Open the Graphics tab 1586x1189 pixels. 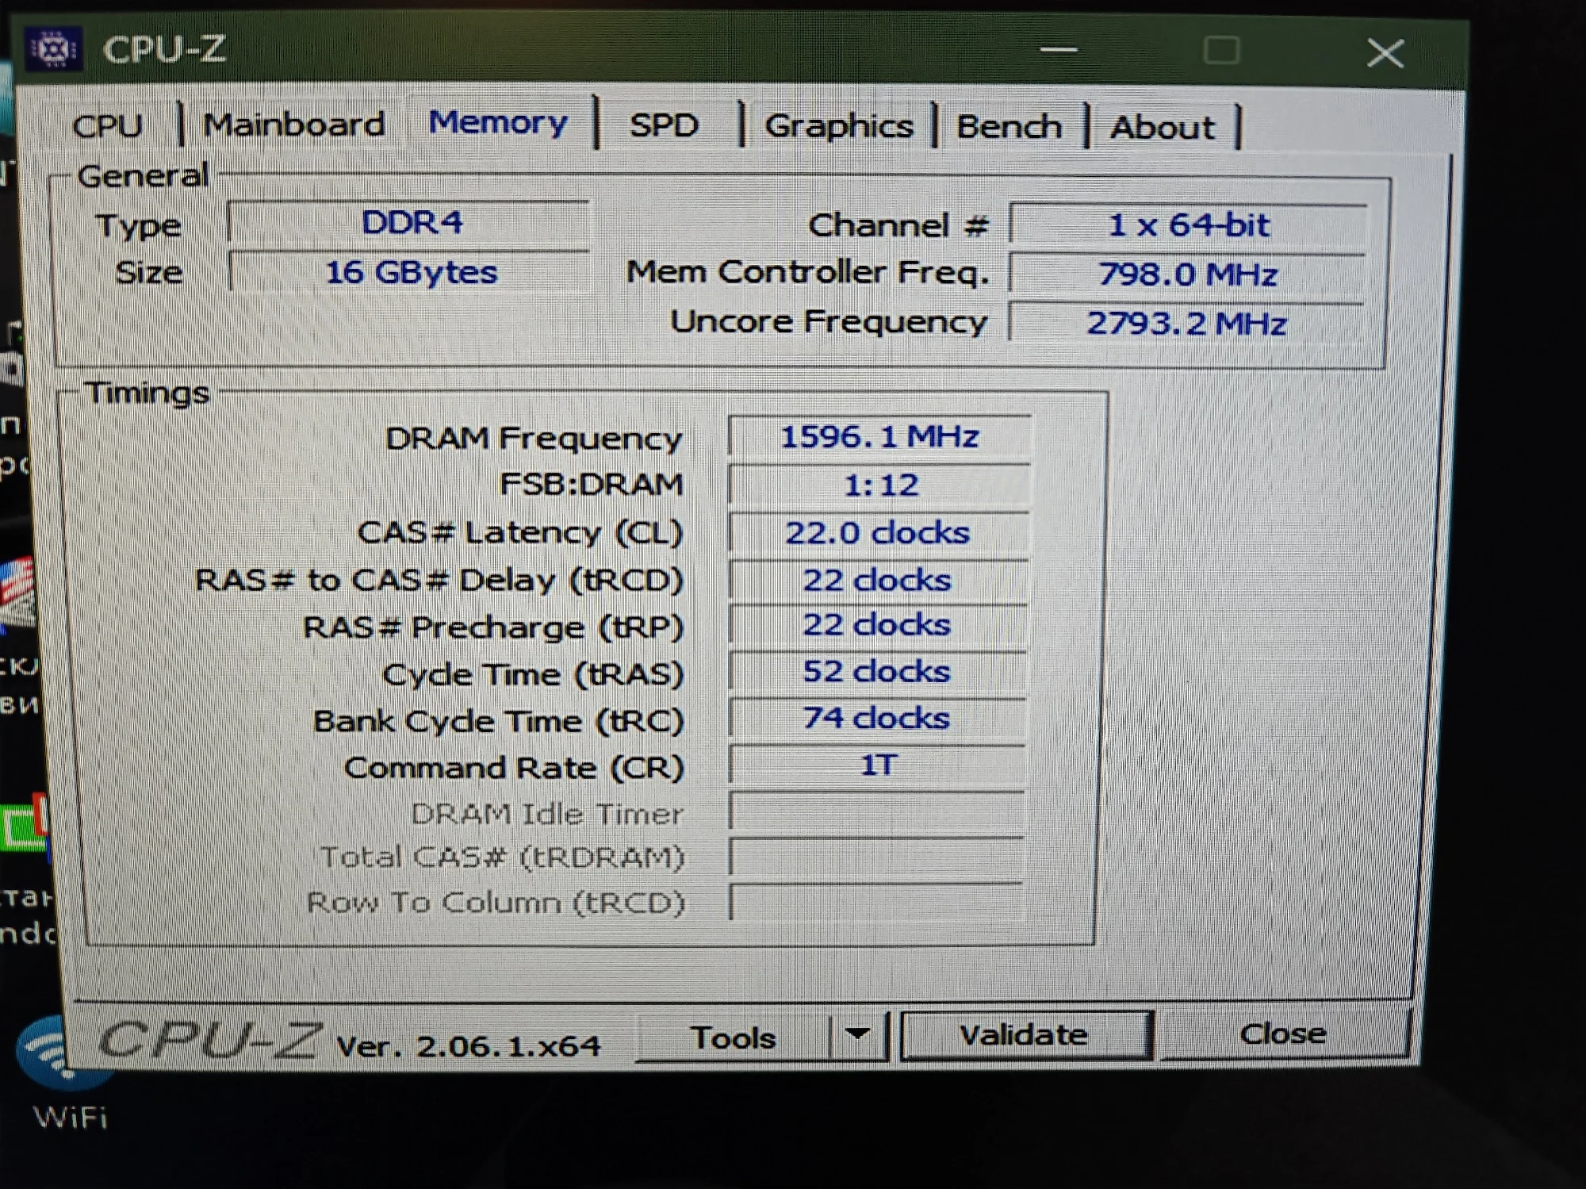[838, 126]
